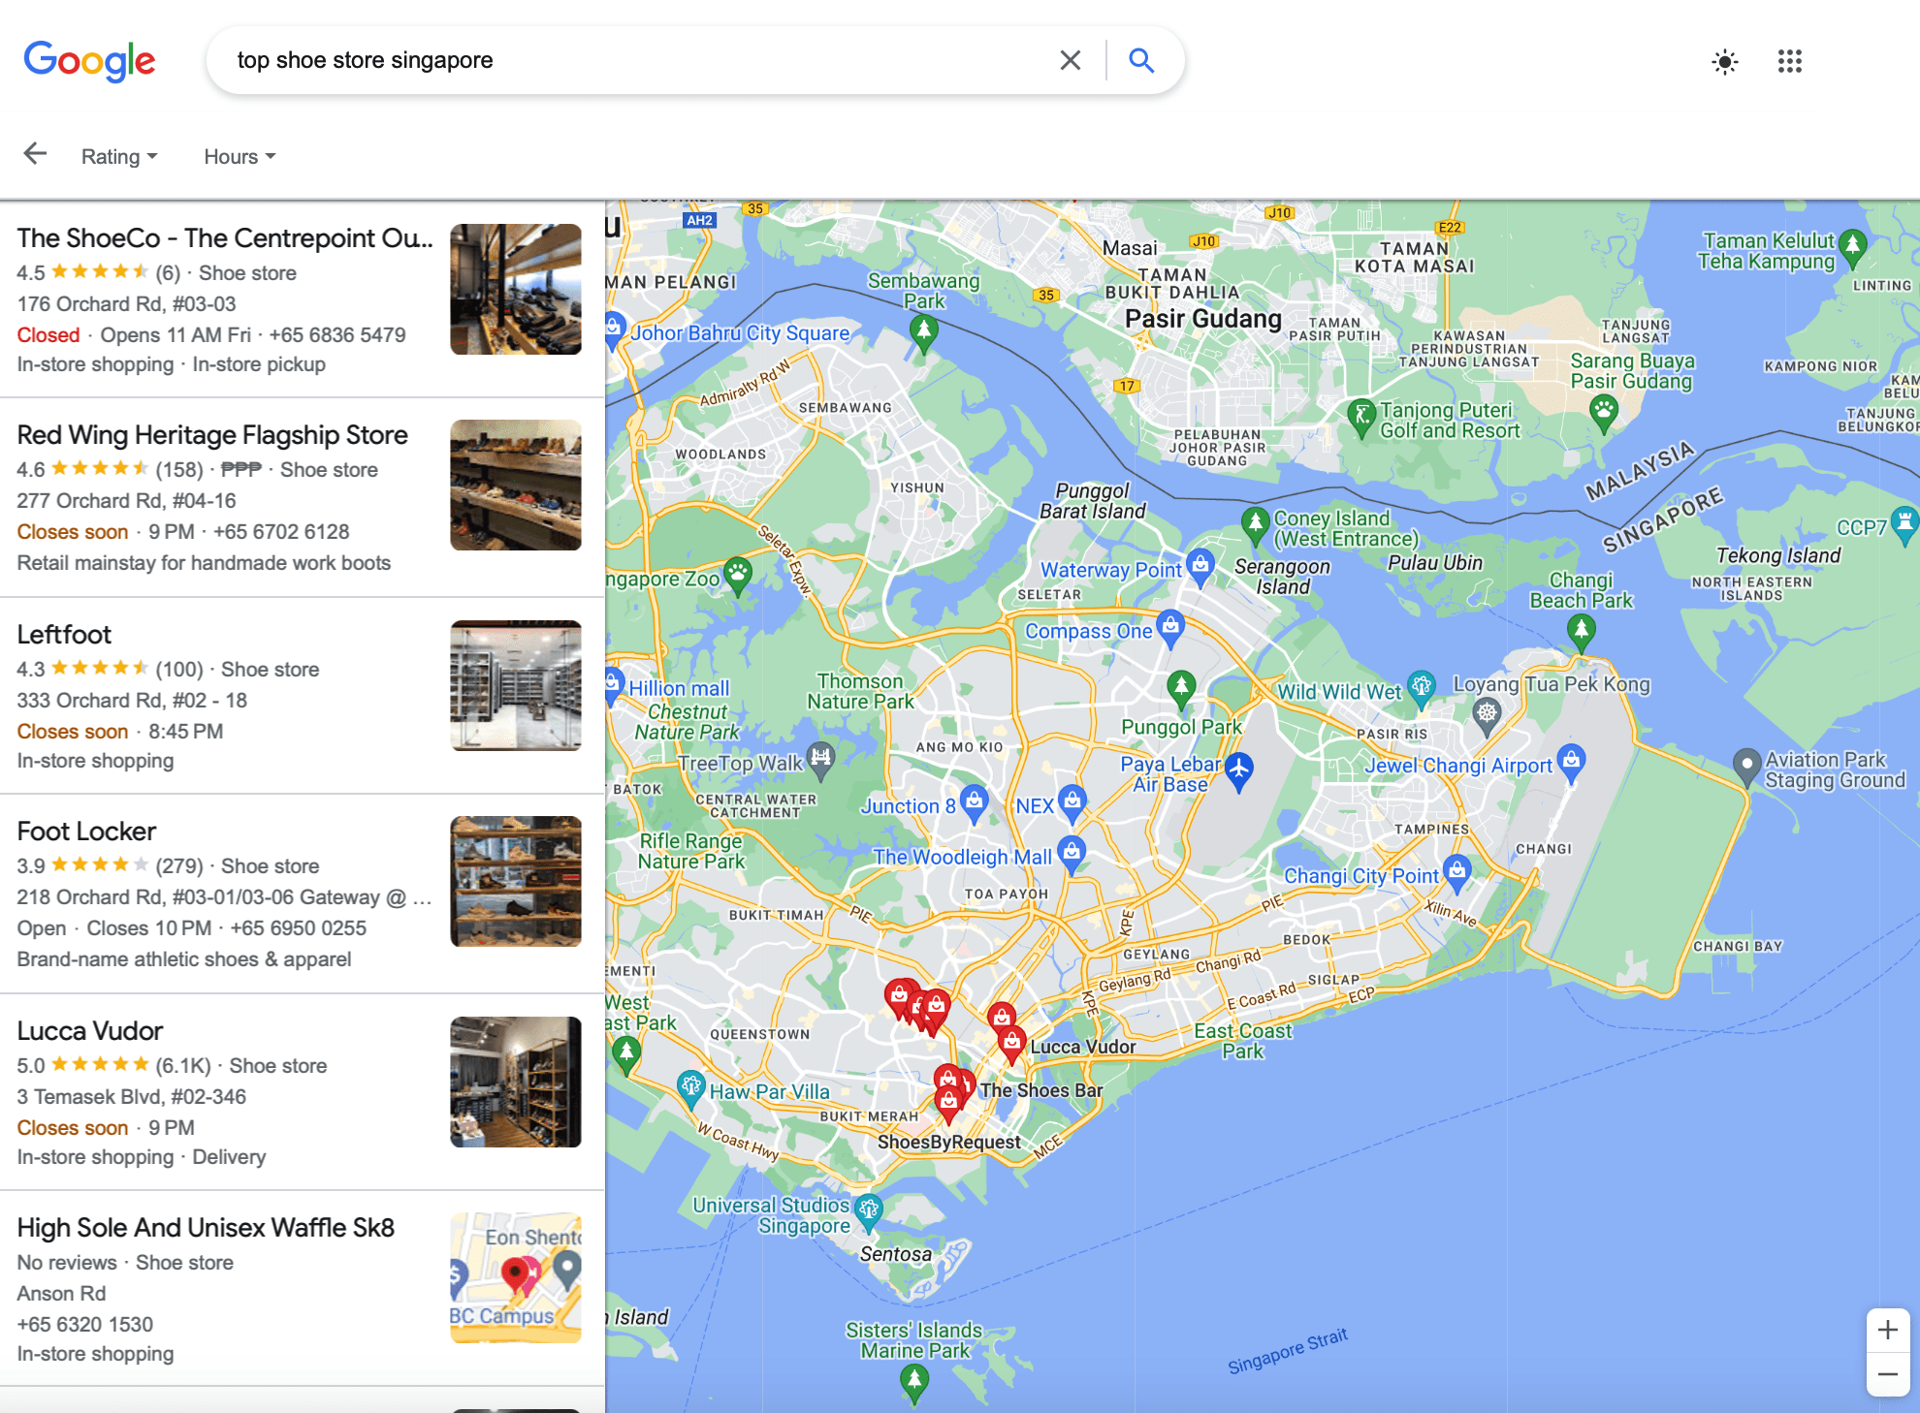
Task: Open the Leftfoot store listing
Action: coord(64,635)
